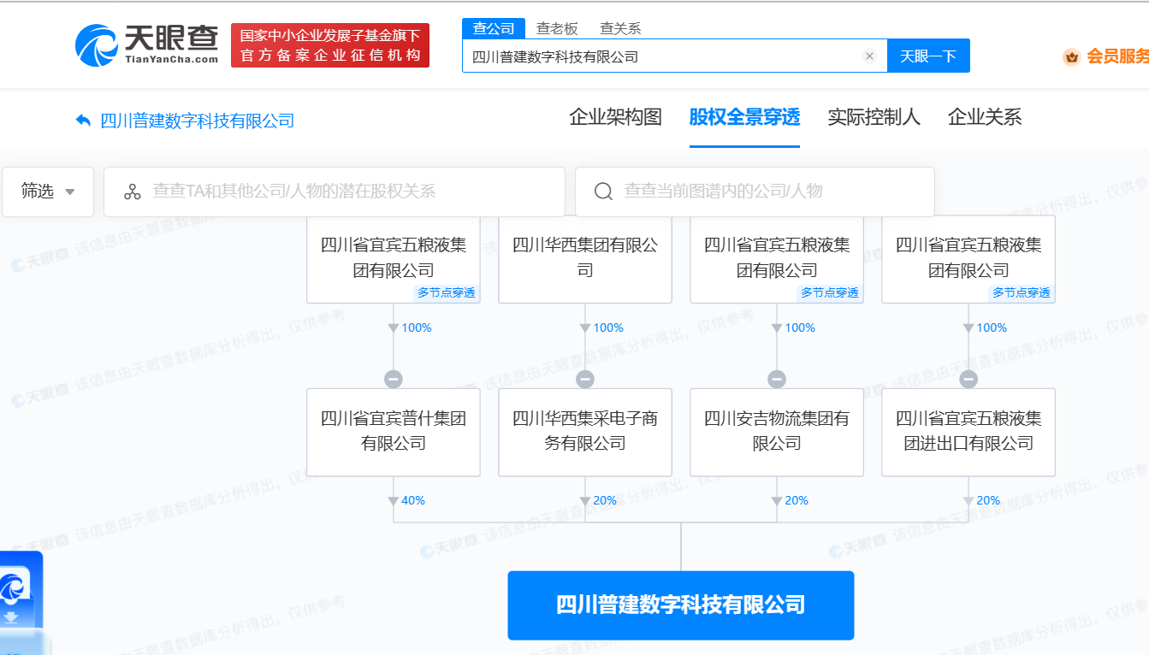Screen dimensions: 1149x655
Task: Open the 企业架构图 tab
Action: (x=616, y=117)
